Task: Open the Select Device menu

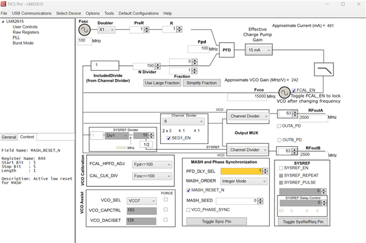Action: (x=69, y=13)
